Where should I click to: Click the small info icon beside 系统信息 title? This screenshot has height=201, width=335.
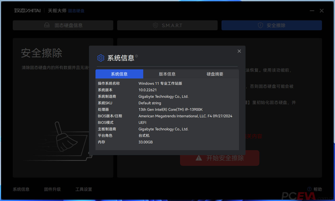pos(136,56)
